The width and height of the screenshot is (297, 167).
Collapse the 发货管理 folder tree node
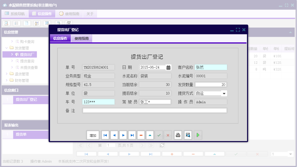point(6,48)
